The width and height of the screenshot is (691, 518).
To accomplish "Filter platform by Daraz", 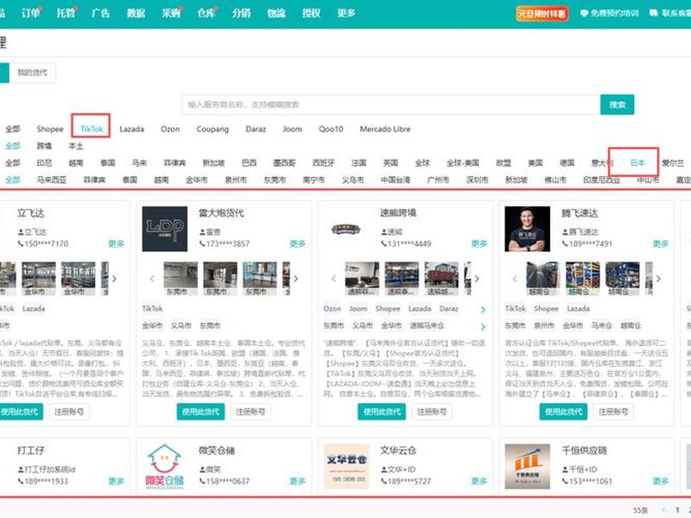I will click(256, 129).
